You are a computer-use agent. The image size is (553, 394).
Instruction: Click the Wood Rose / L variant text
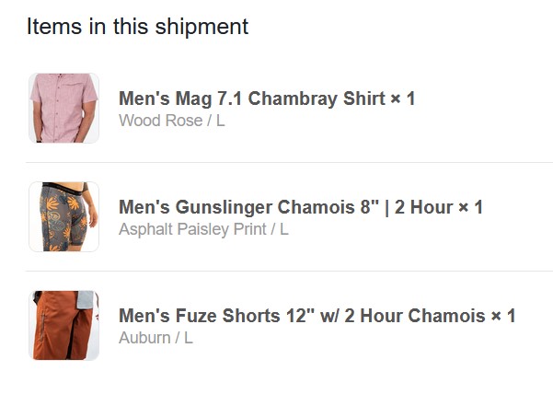171,121
